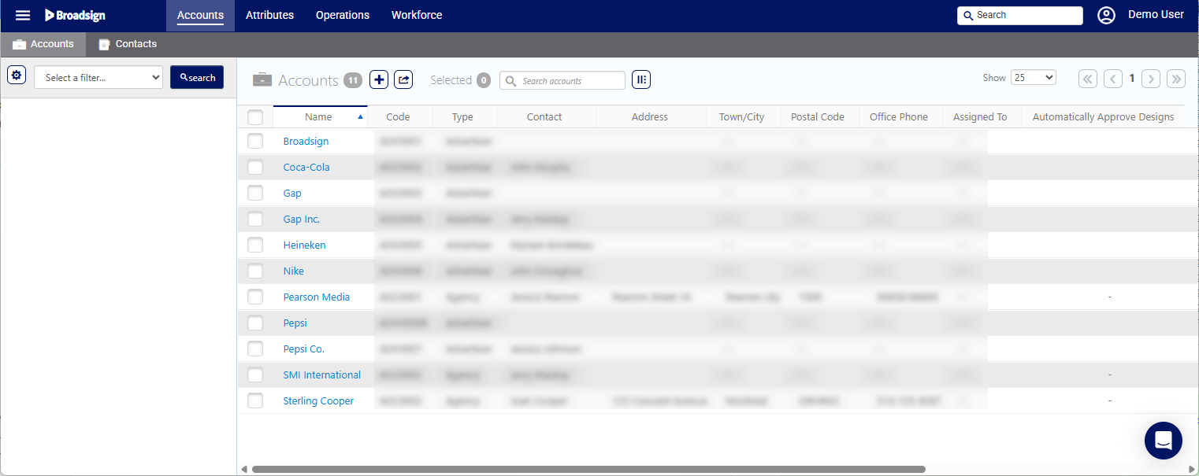Image resolution: width=1199 pixels, height=476 pixels.
Task: Click the Search accounts input field
Action: (562, 80)
